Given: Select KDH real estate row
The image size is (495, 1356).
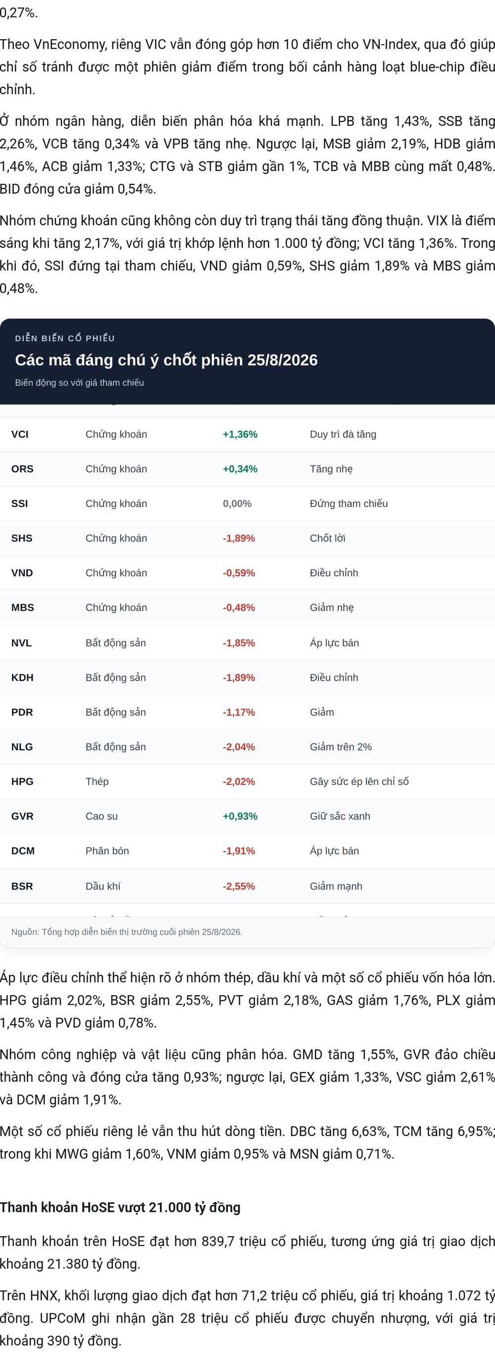Looking at the screenshot, I should 247,678.
